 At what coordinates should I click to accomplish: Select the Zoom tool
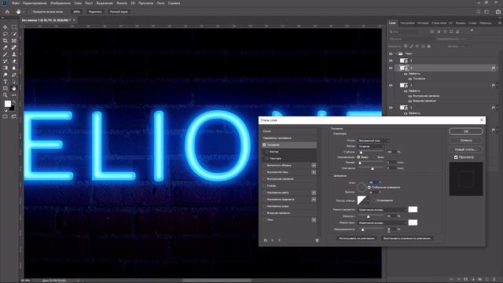(x=6, y=95)
